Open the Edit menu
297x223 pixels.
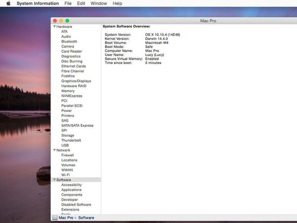81,3
